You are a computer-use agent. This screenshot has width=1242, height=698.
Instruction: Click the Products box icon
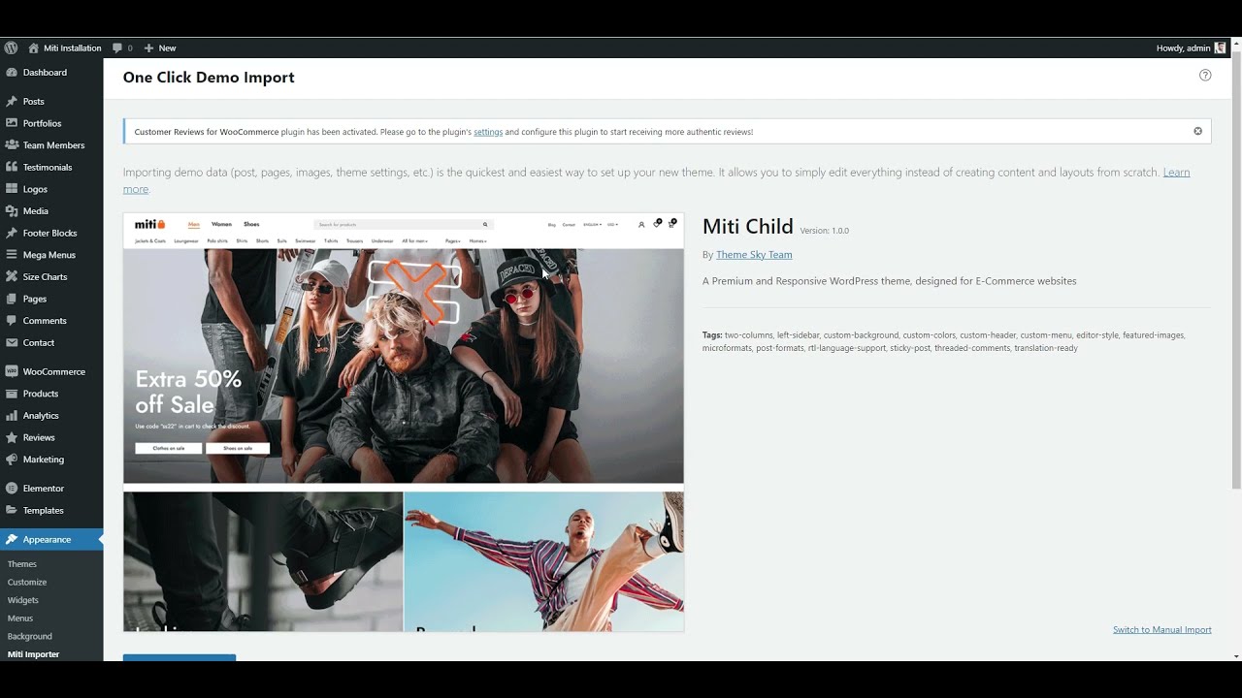(12, 394)
